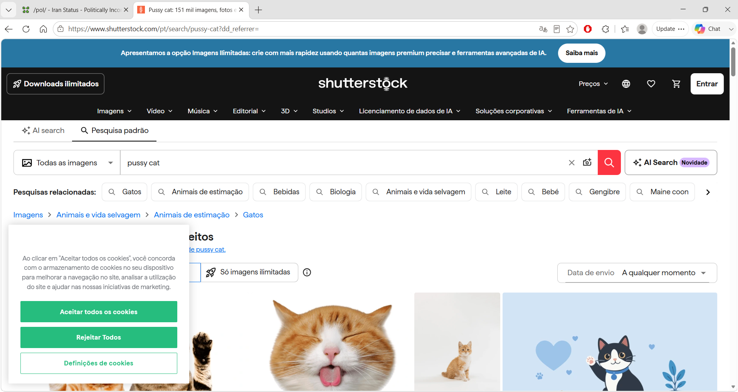This screenshot has width=738, height=392.
Task: Select the Bebidas related search chip
Action: 279,192
